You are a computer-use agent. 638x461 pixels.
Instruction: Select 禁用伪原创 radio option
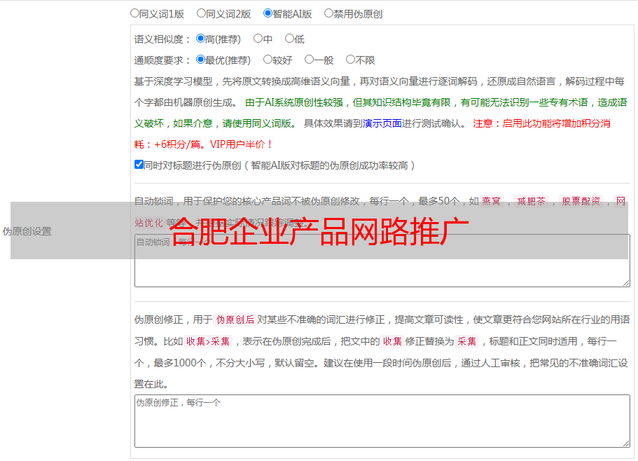click(328, 13)
